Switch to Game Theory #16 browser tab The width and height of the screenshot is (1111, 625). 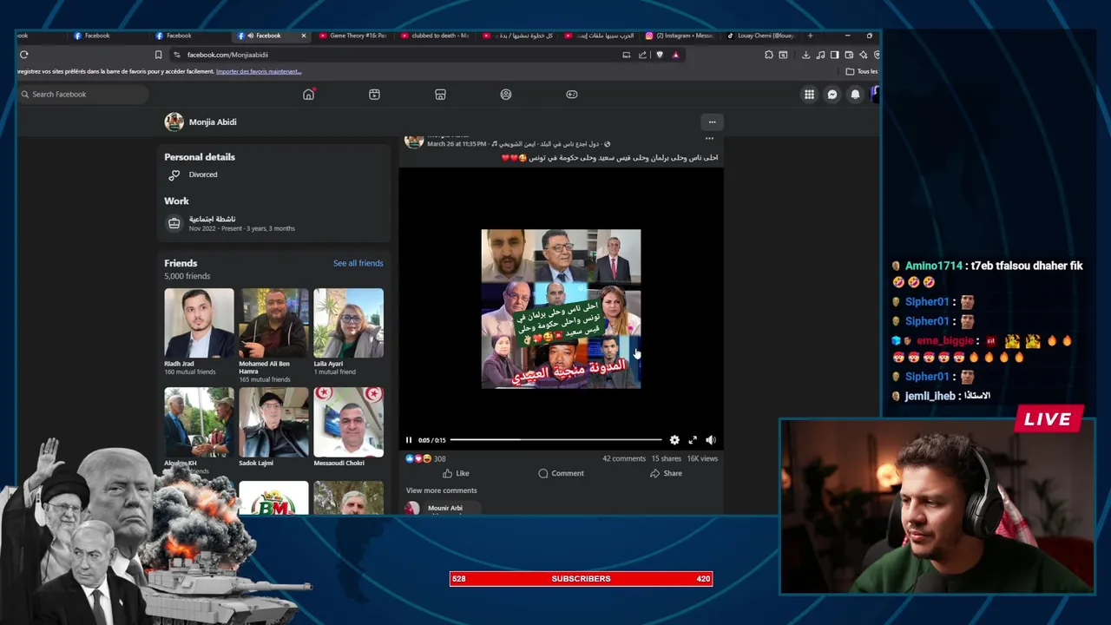point(353,36)
